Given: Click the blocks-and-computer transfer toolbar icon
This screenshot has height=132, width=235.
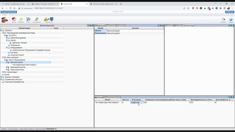Looking at the screenshot, I should click(x=49, y=20).
